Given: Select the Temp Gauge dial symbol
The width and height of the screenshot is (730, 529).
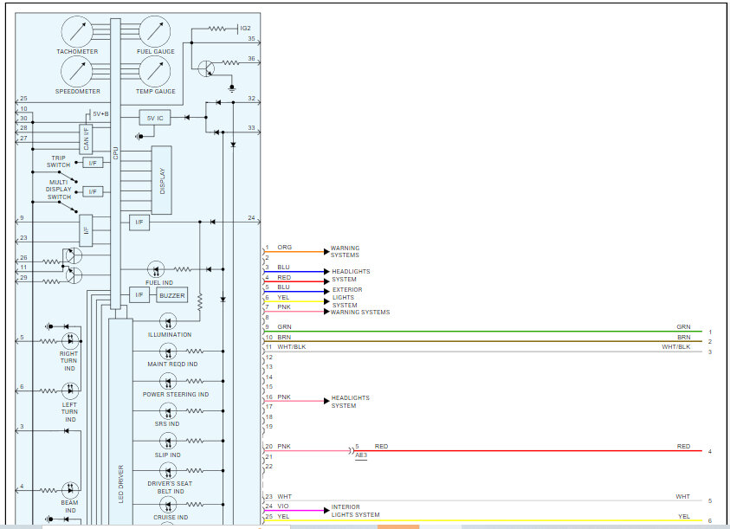Looking at the screenshot, I should click(x=155, y=71).
